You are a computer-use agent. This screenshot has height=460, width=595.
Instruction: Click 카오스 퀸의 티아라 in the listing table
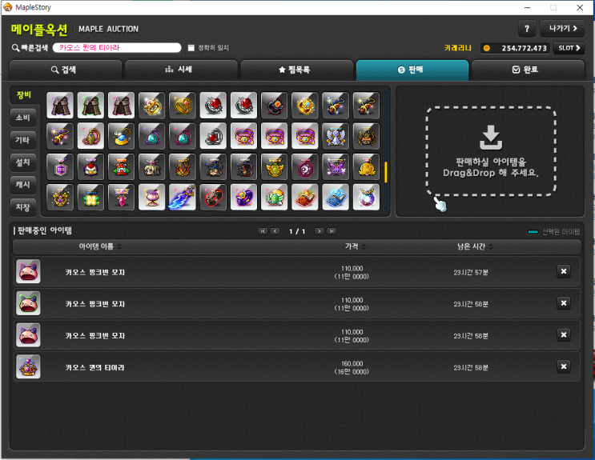pos(94,367)
